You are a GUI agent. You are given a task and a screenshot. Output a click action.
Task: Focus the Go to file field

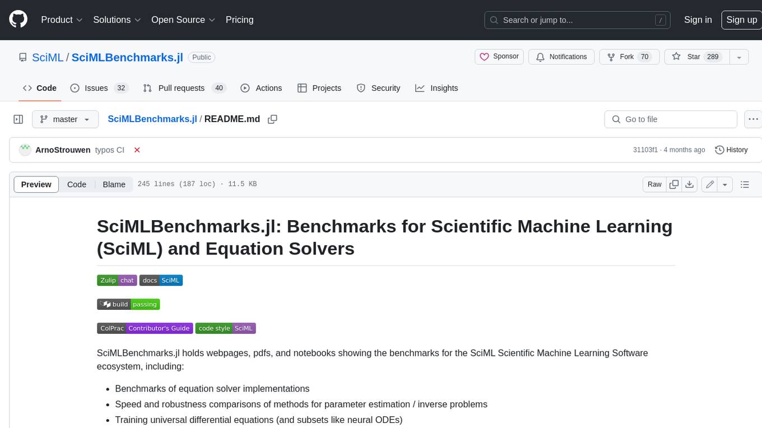671,119
